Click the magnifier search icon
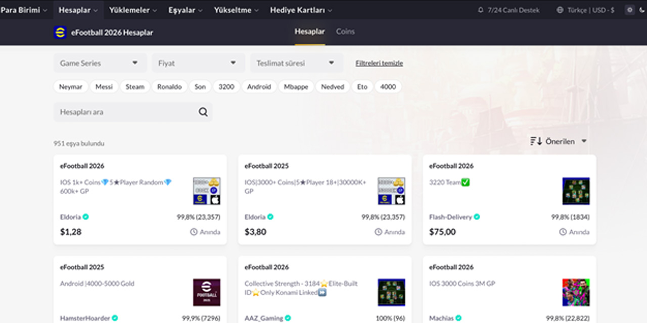This screenshot has height=323, width=647. coord(203,112)
